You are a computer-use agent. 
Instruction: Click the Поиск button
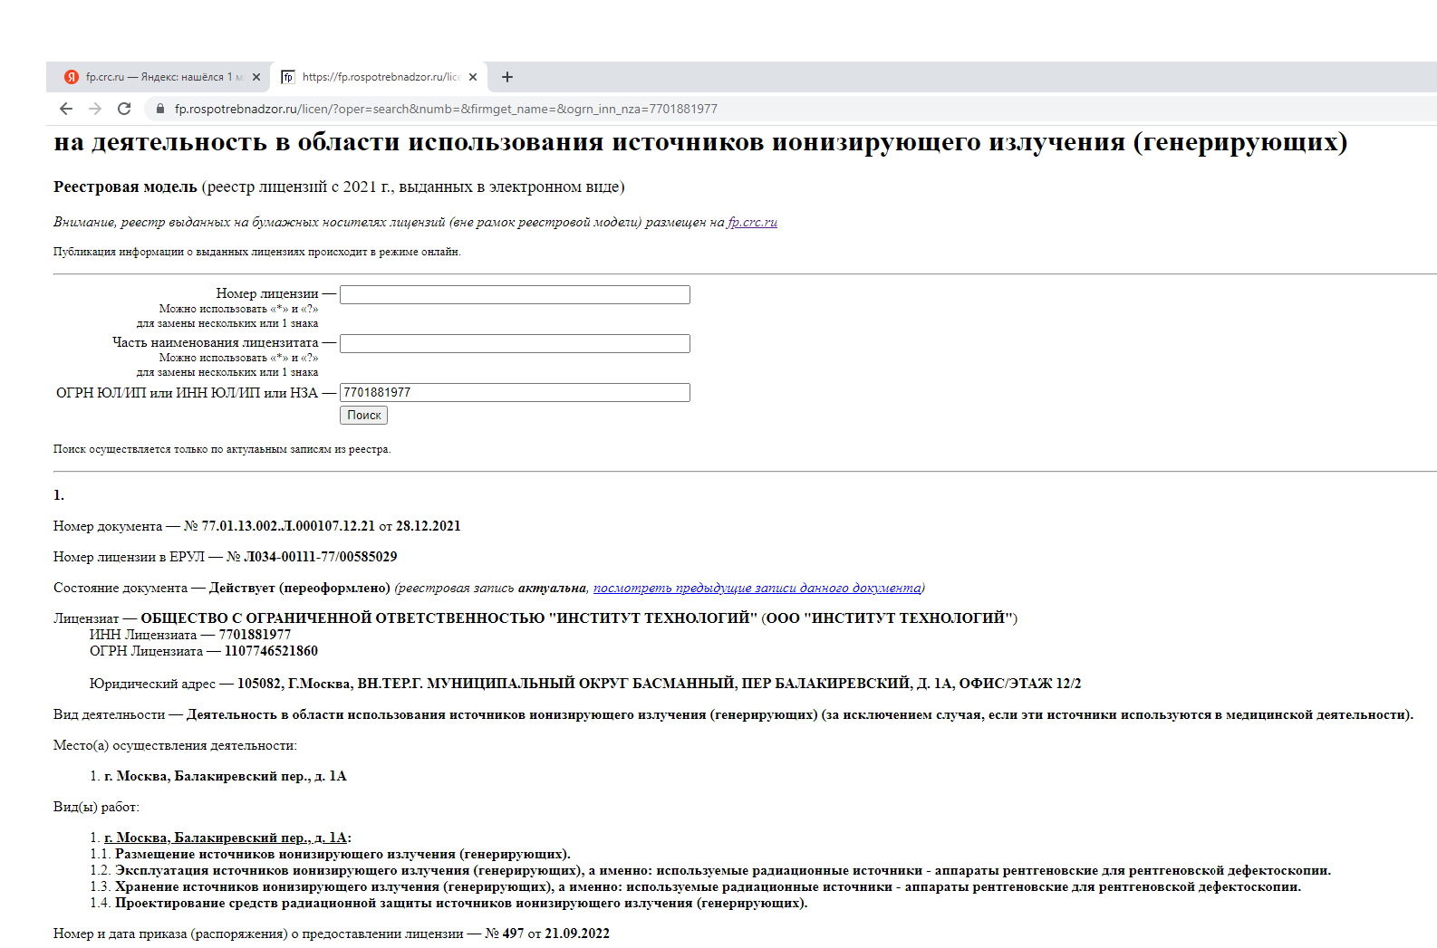pos(363,415)
